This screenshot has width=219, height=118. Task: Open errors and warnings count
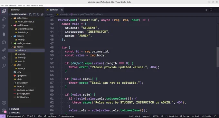coord(31,116)
